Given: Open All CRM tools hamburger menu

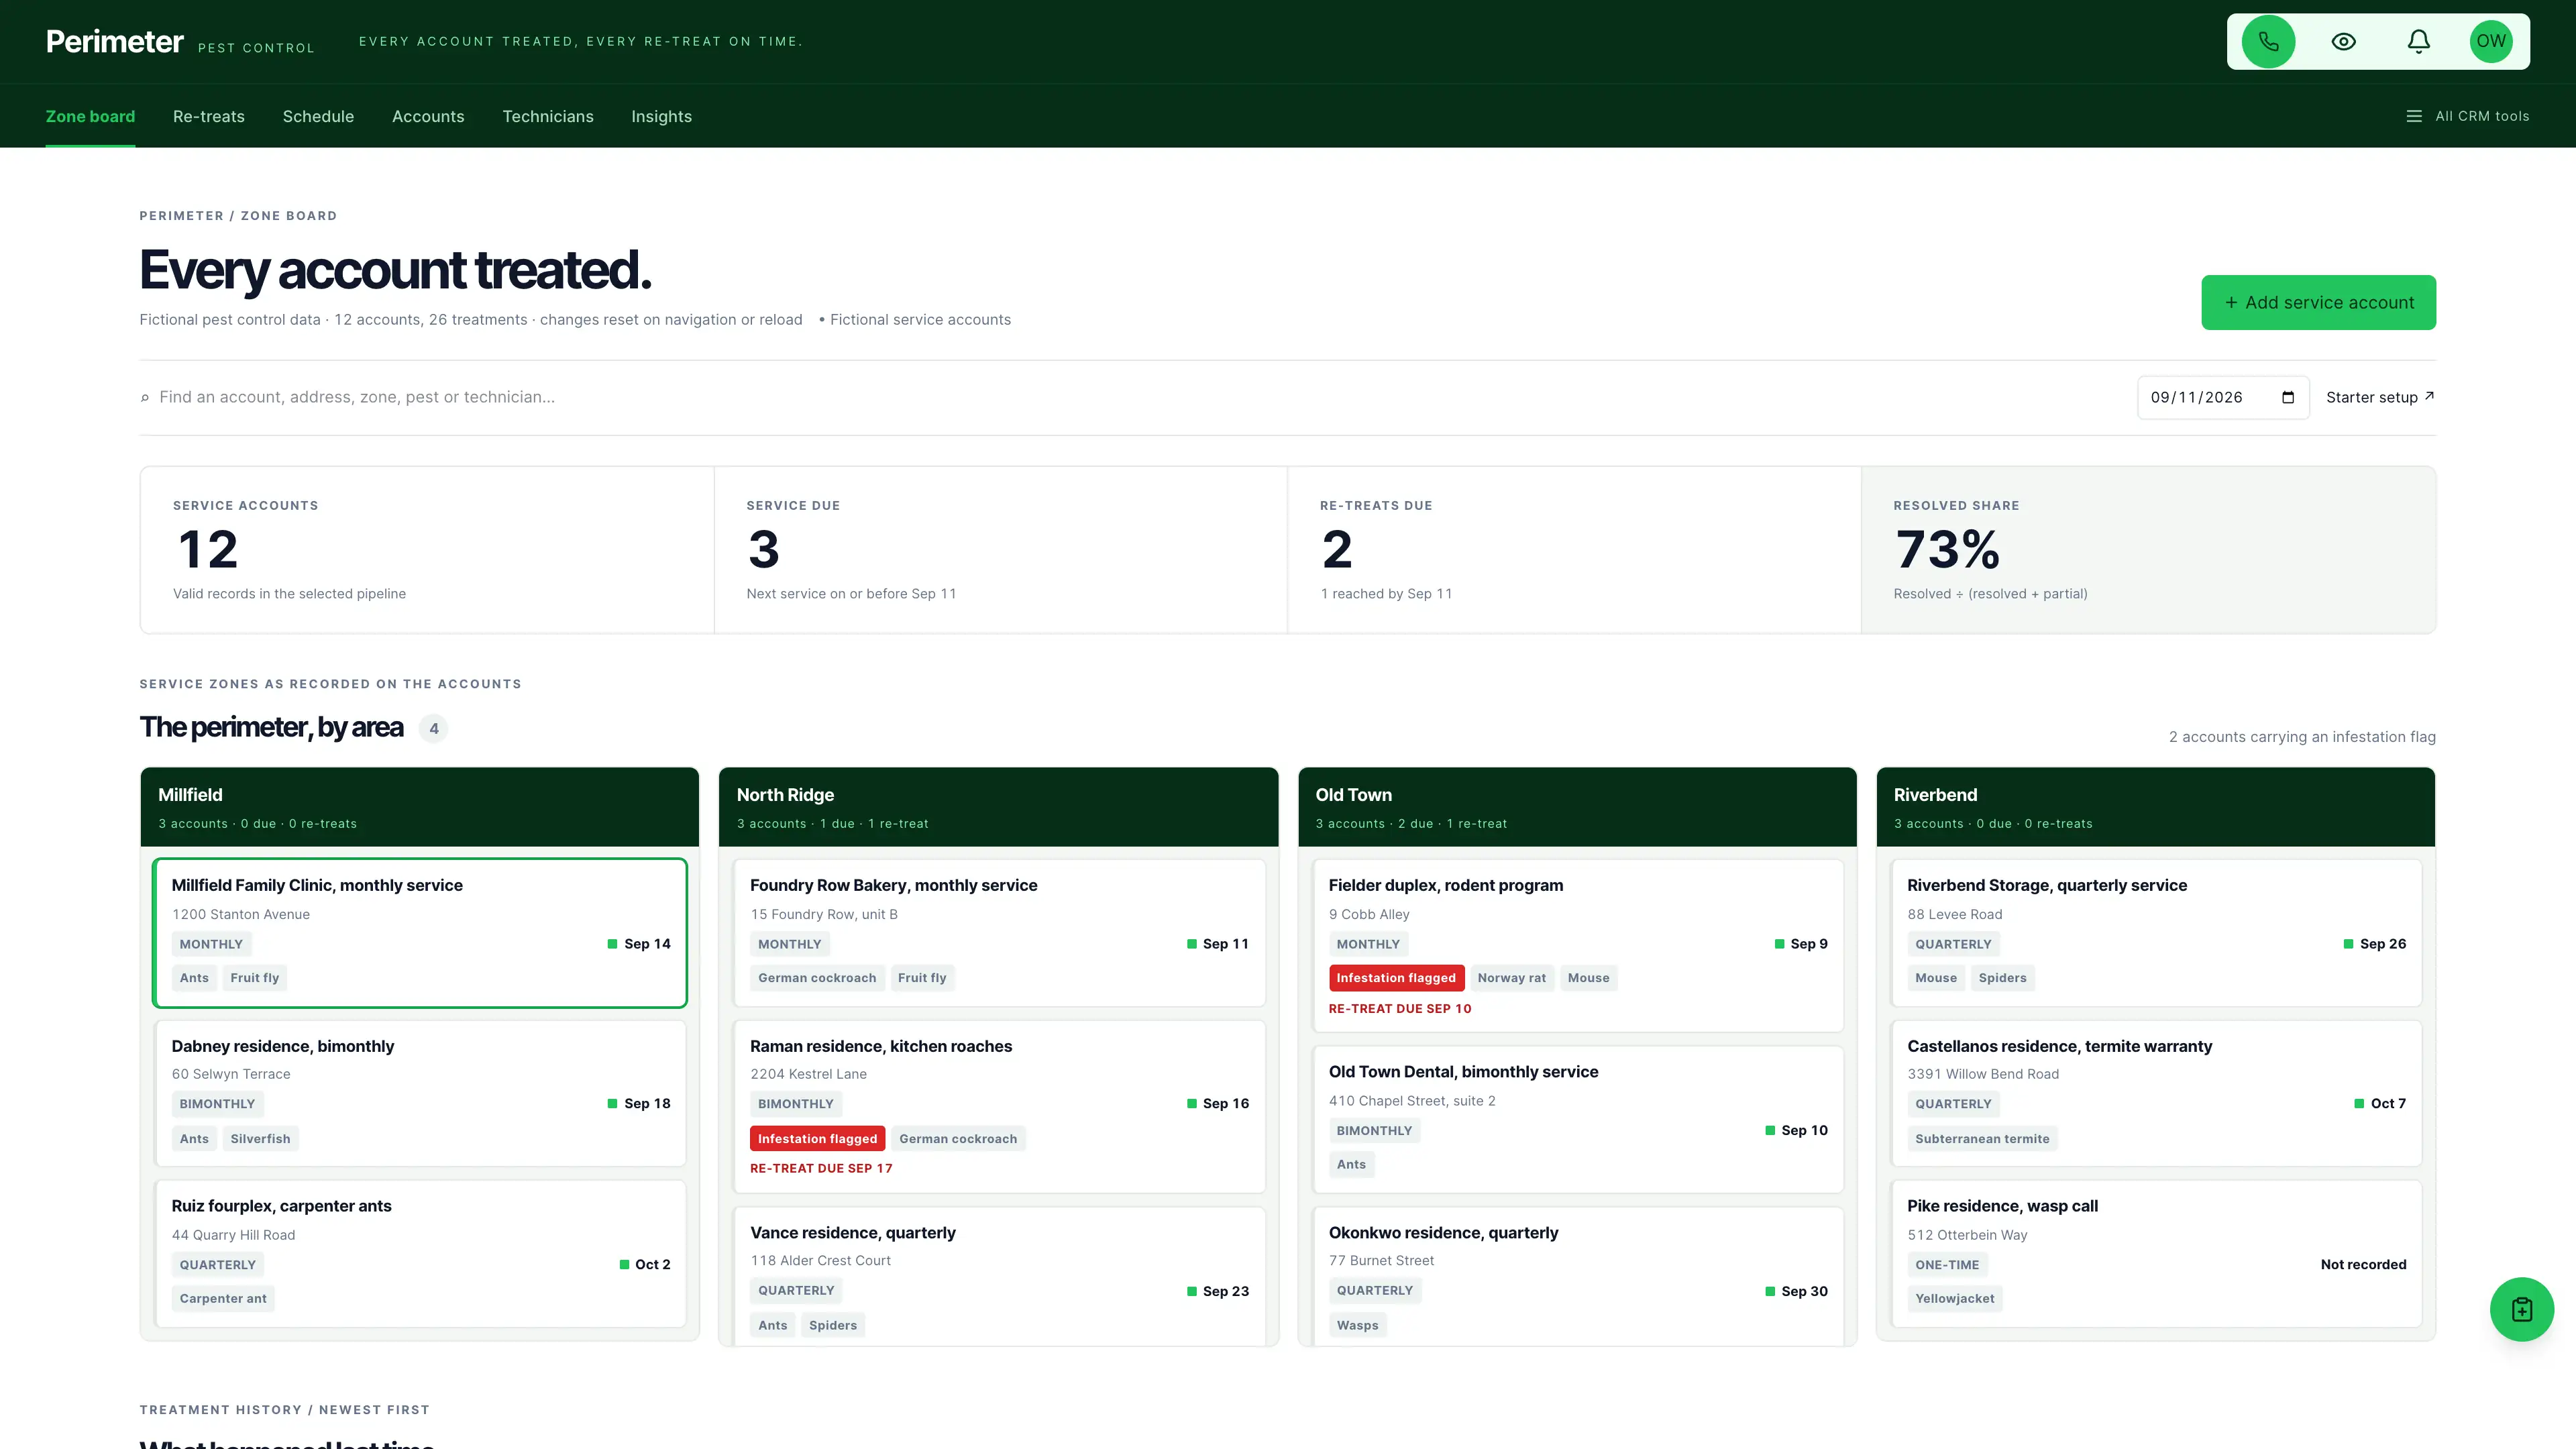Looking at the screenshot, I should pyautogui.click(x=2467, y=116).
